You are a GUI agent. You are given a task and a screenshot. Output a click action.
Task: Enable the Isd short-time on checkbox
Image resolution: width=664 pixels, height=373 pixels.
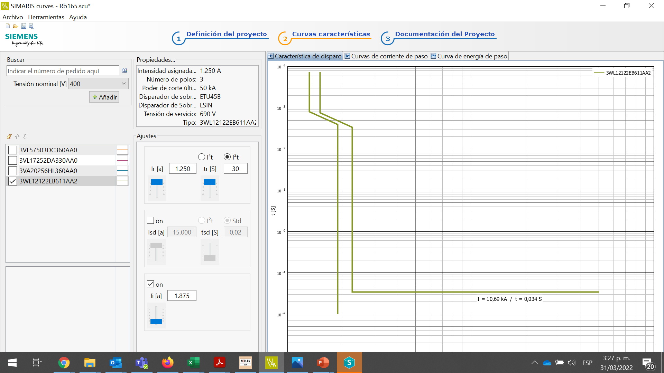[x=150, y=220]
